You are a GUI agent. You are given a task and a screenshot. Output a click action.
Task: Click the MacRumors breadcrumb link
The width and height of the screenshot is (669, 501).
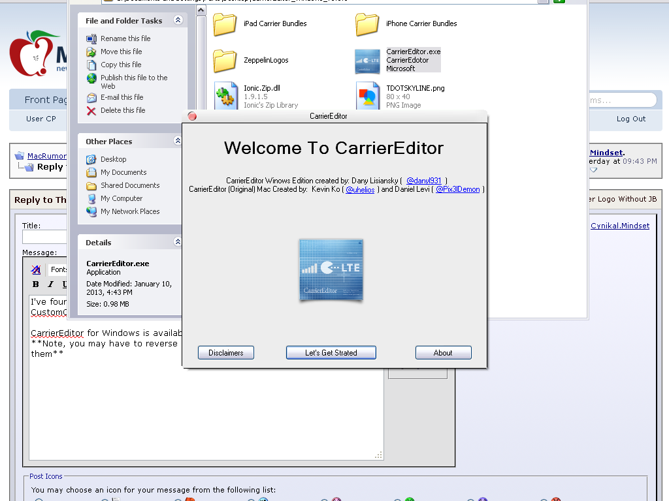[x=47, y=156]
